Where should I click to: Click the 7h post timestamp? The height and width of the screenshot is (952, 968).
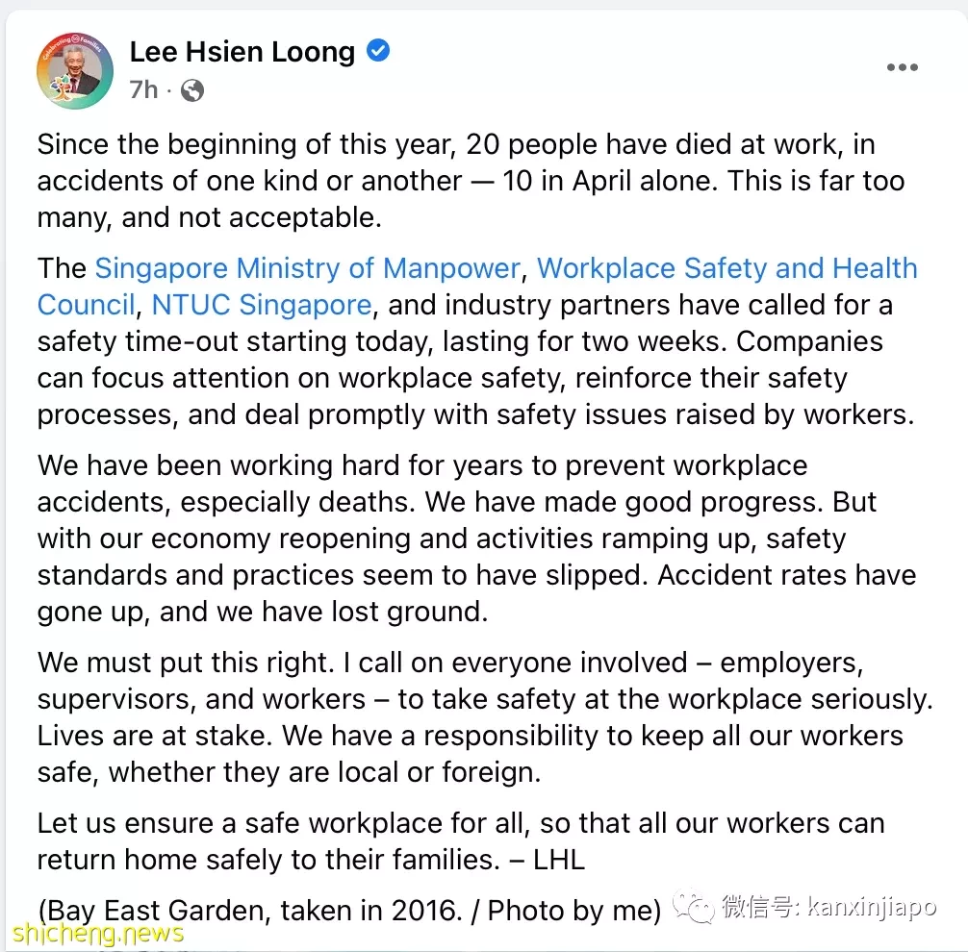point(143,90)
